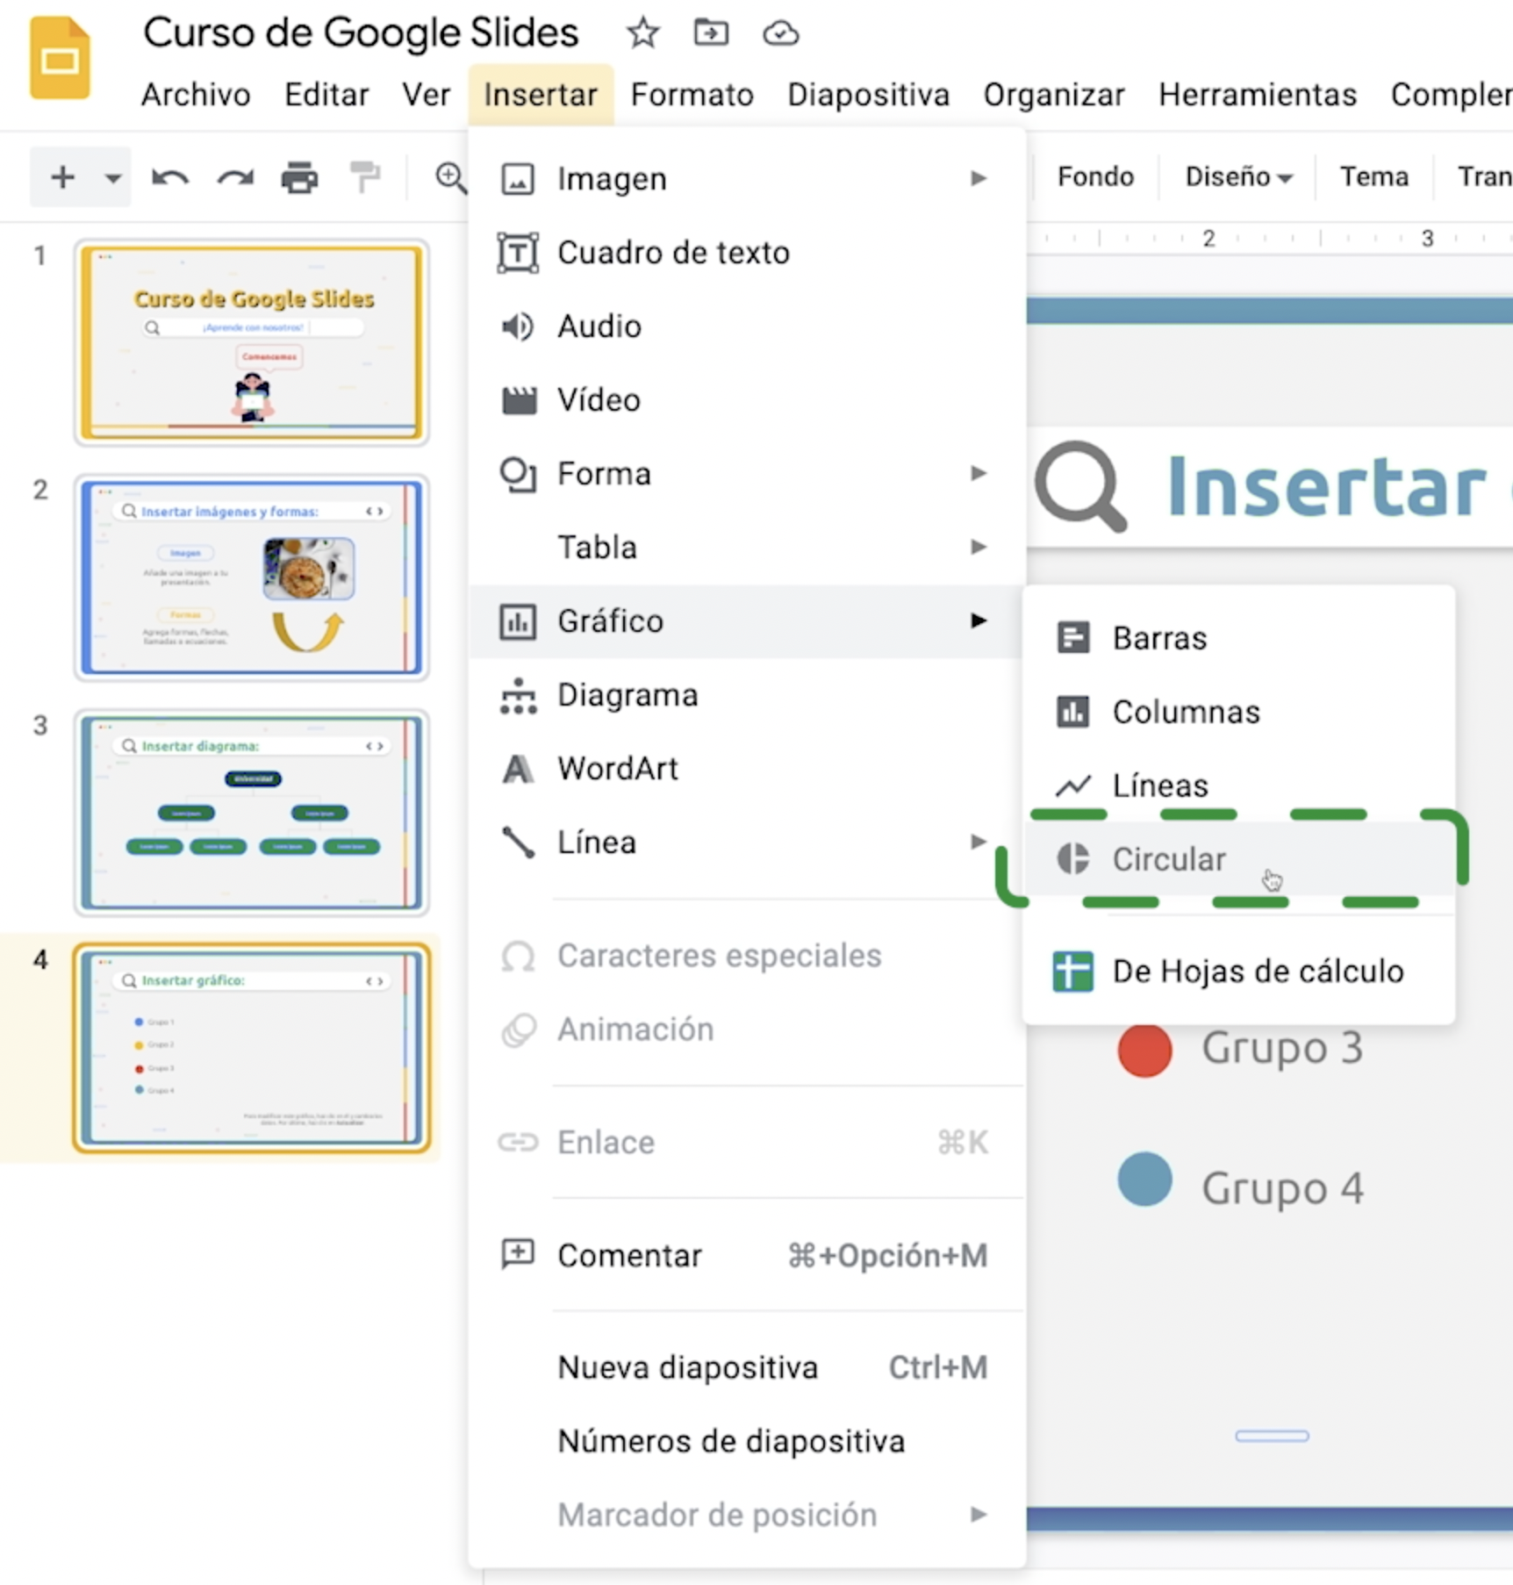Viewport: 1513px width, 1585px height.
Task: Select the WordArt icon
Action: 518,768
